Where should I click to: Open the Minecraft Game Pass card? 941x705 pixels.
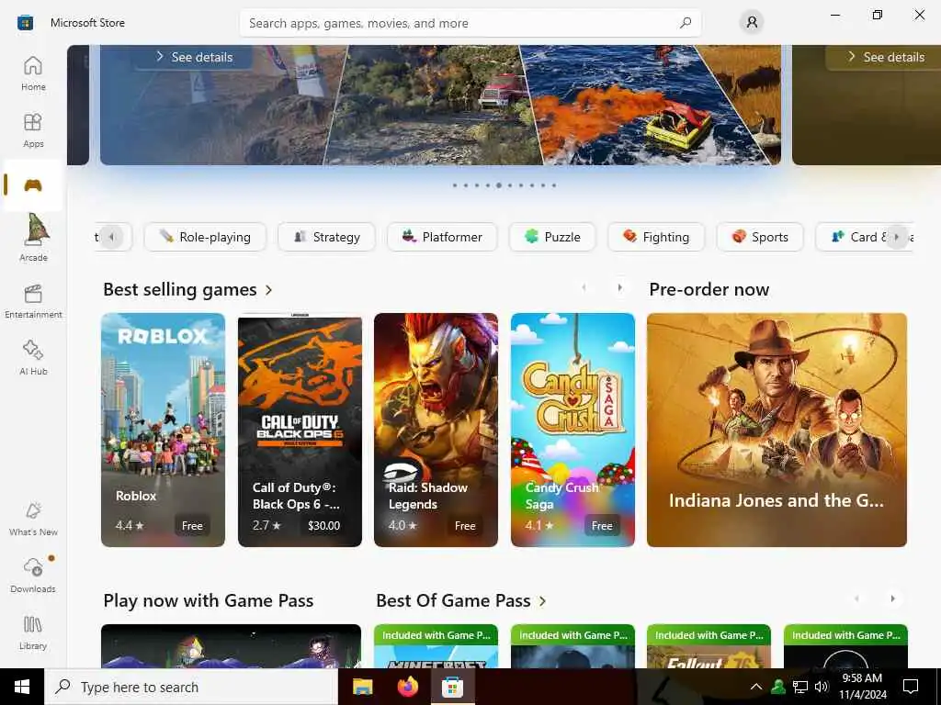(x=436, y=646)
